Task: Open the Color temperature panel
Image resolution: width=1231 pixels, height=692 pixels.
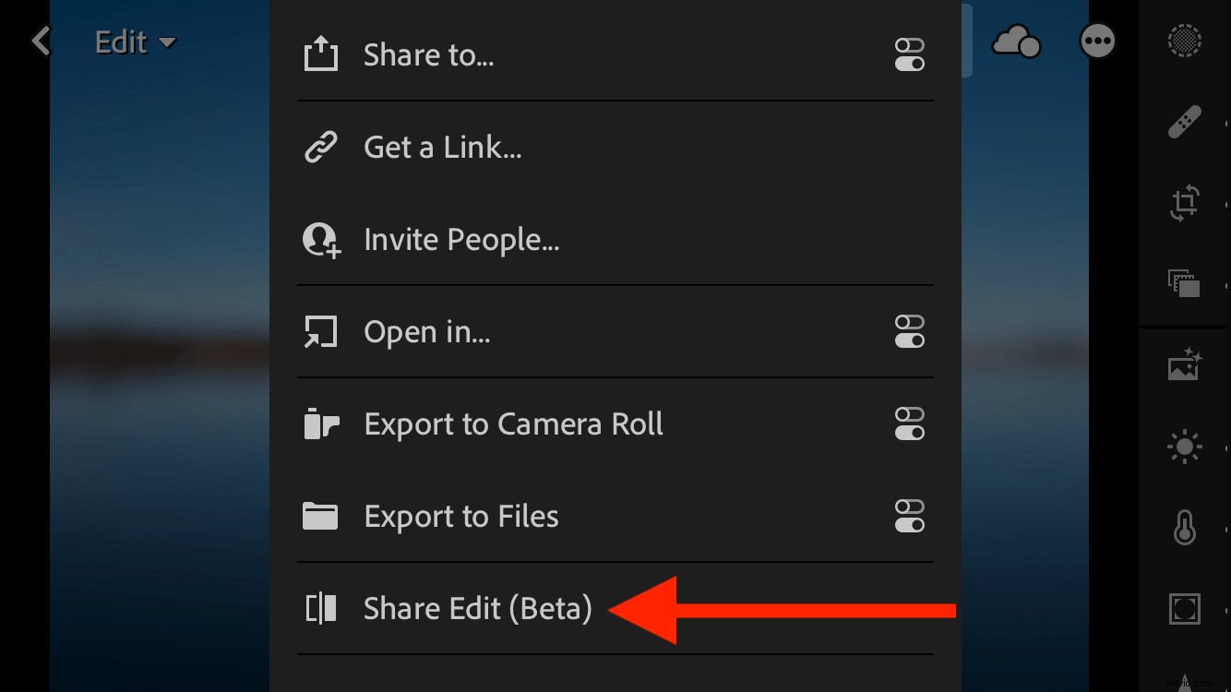Action: [1184, 527]
